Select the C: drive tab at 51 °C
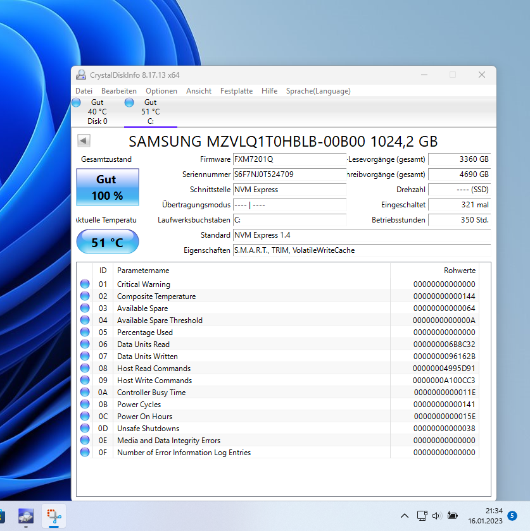The height and width of the screenshot is (531, 530). [x=150, y=112]
